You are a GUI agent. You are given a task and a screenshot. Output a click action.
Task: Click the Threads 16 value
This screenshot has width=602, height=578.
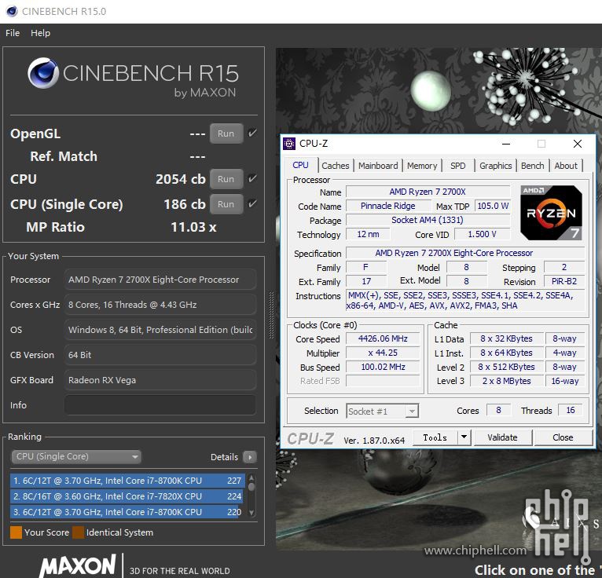point(570,411)
